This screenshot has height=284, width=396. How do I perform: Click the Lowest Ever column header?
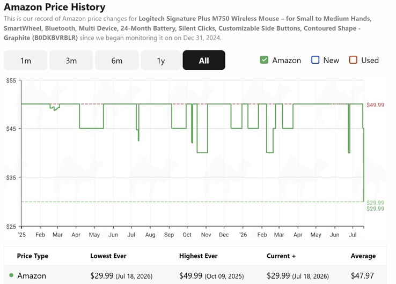click(108, 256)
